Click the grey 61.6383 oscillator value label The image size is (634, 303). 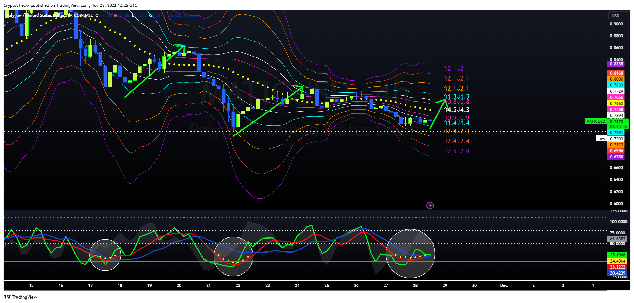(x=617, y=239)
